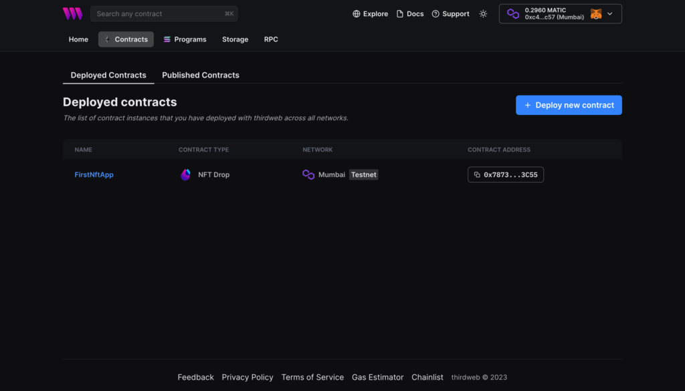Open the Docs link
The width and height of the screenshot is (685, 391).
pyautogui.click(x=410, y=14)
